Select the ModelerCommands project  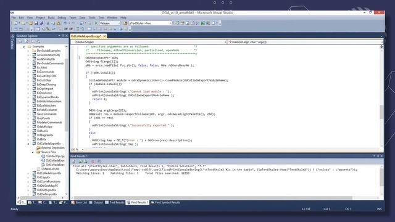tap(49, 122)
